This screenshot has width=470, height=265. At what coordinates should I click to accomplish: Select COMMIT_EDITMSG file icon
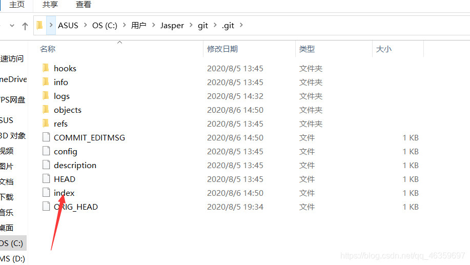tap(46, 137)
